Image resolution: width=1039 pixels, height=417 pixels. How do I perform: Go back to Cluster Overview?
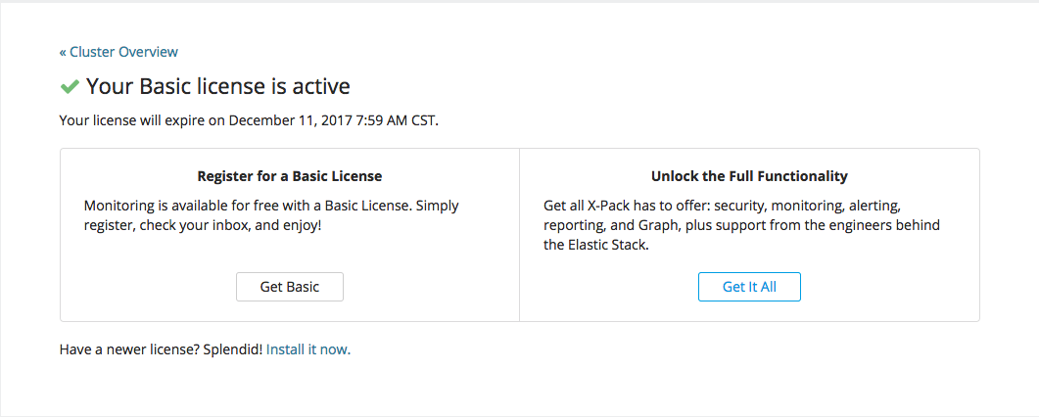tap(123, 52)
